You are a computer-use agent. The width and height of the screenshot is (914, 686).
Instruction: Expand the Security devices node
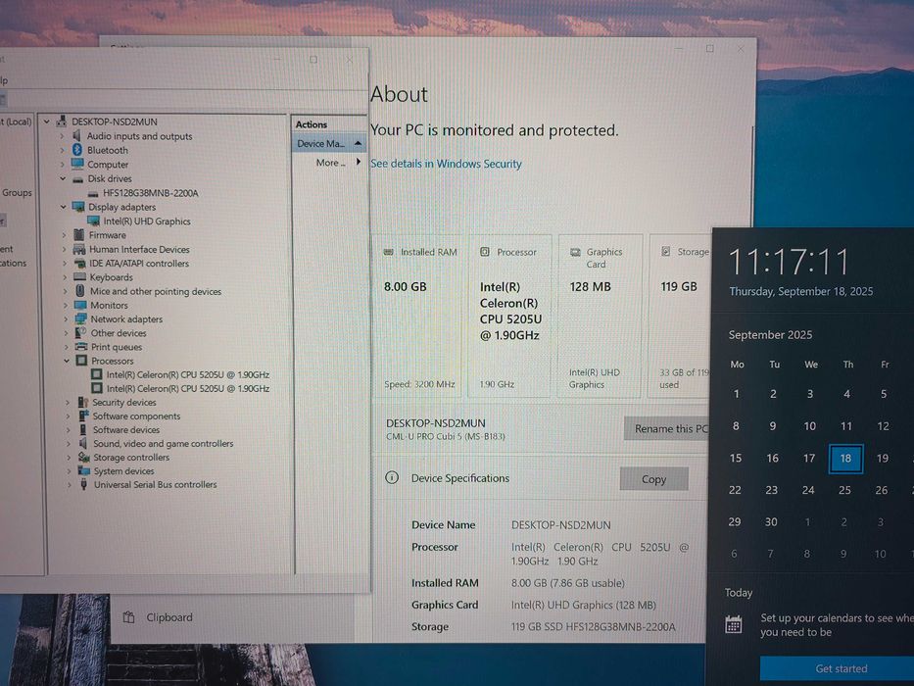pyautogui.click(x=68, y=403)
